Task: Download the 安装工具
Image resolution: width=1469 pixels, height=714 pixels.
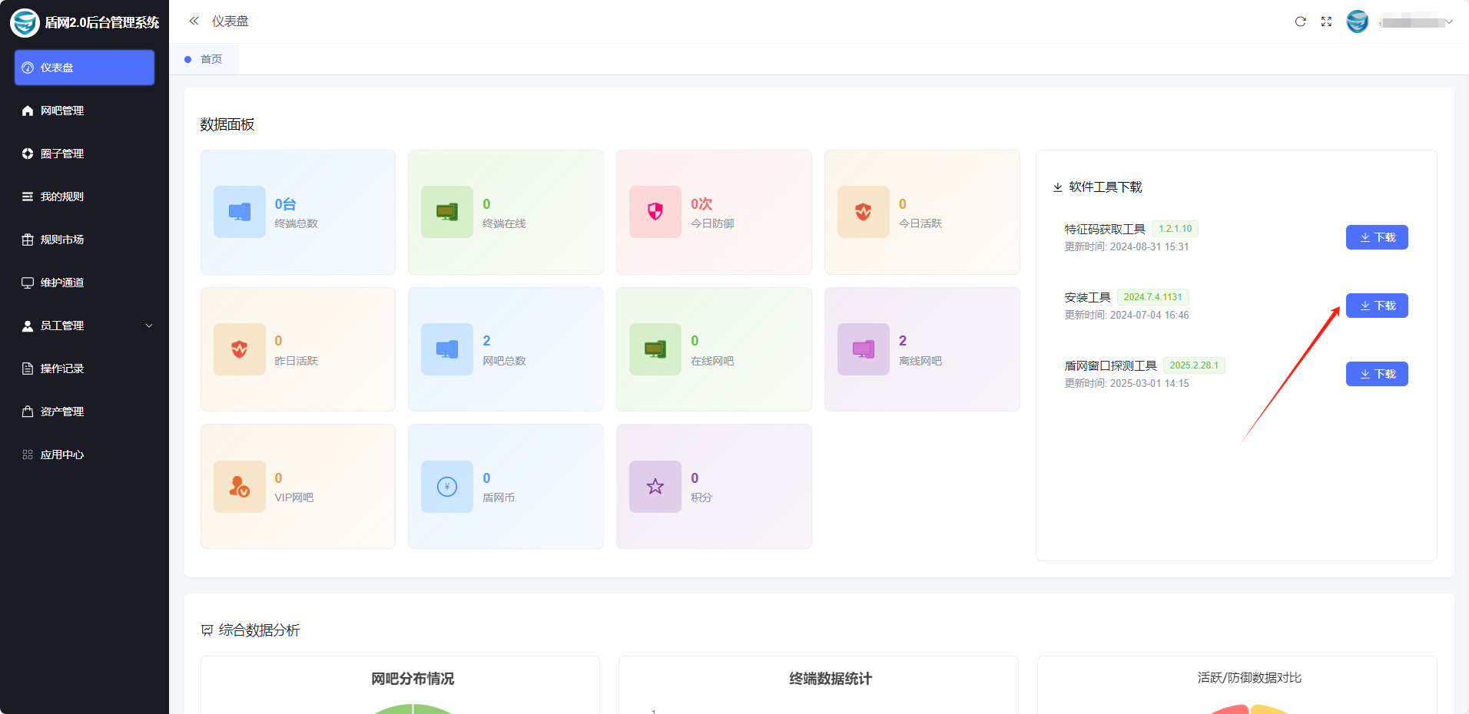Action: pos(1376,306)
